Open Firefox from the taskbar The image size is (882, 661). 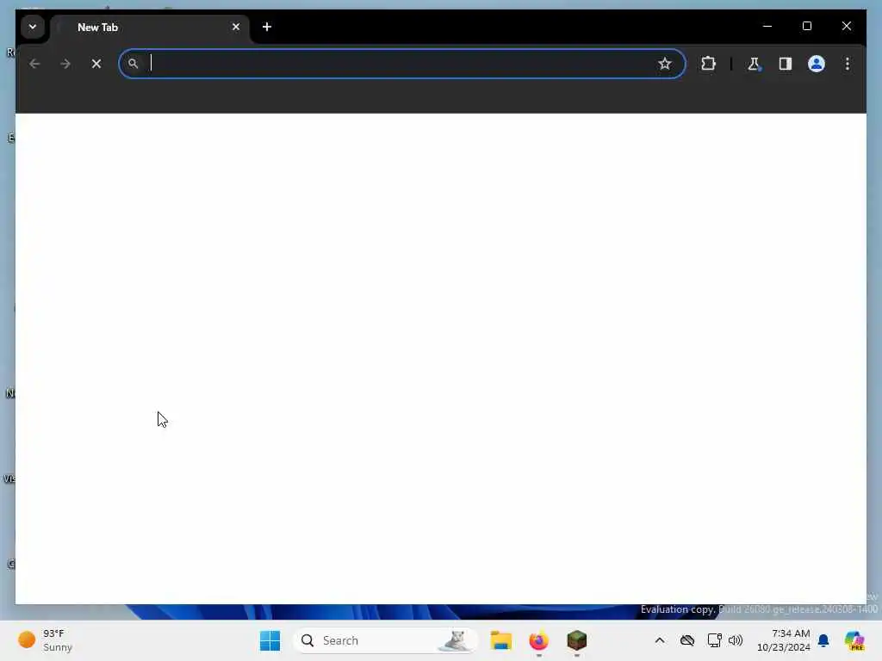click(x=539, y=640)
